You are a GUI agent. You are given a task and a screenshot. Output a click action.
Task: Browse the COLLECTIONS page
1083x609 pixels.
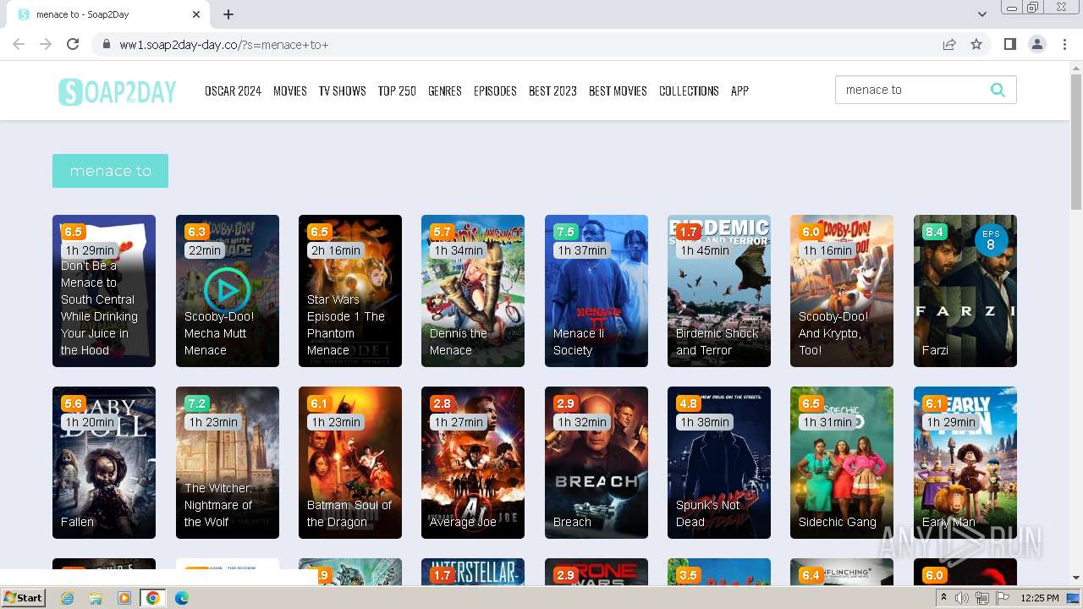pos(689,91)
